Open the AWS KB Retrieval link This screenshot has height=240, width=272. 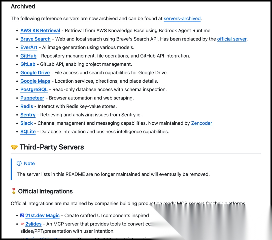tap(40, 30)
